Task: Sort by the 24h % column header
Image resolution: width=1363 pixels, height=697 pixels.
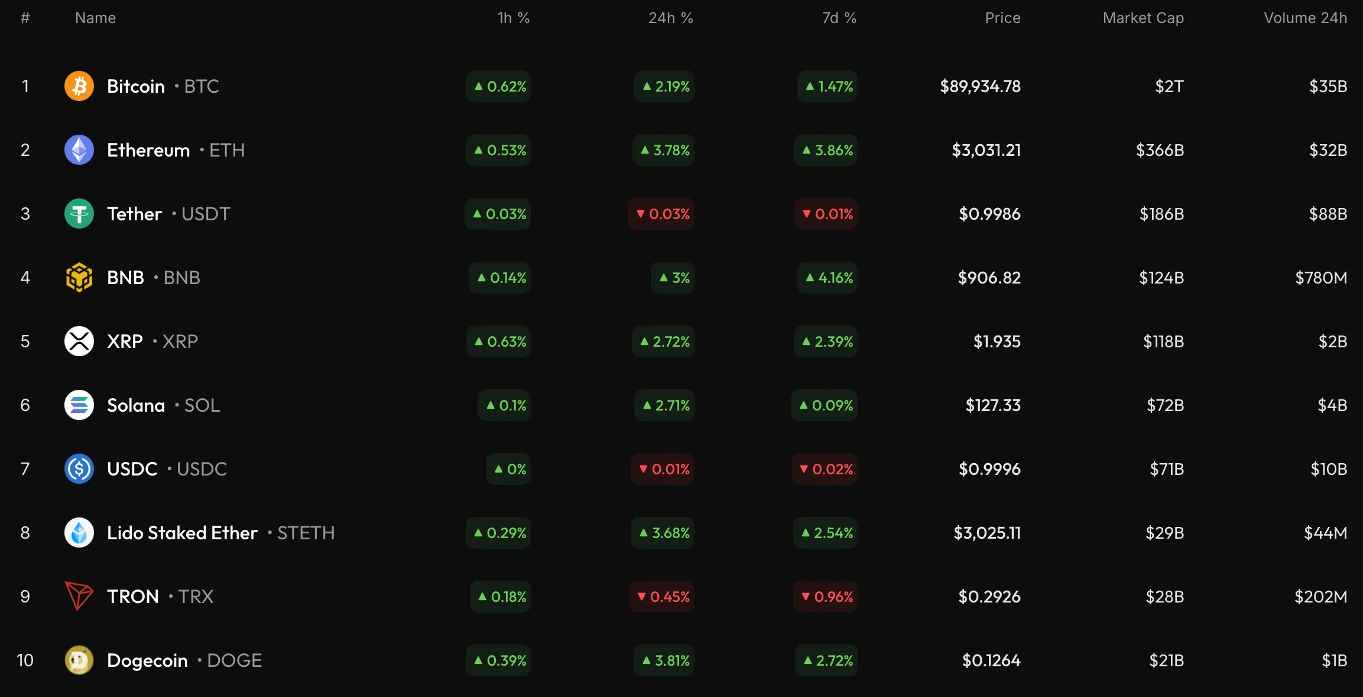Action: pos(670,18)
